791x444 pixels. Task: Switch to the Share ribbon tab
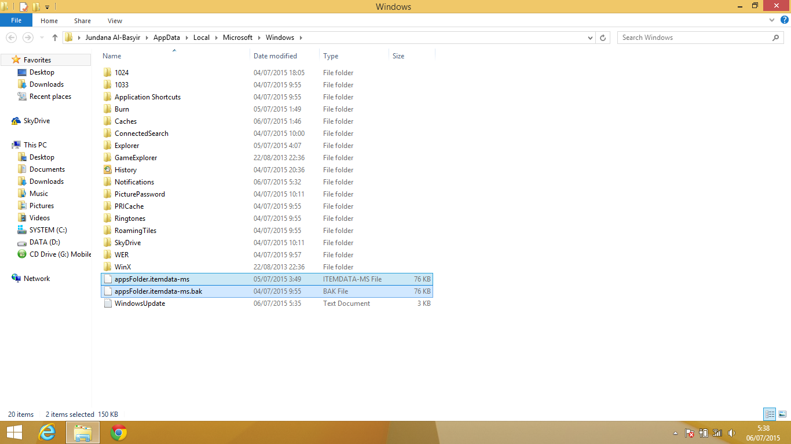click(x=82, y=21)
